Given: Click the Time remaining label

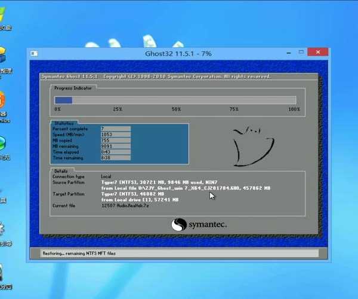Looking at the screenshot, I should pyautogui.click(x=68, y=158).
